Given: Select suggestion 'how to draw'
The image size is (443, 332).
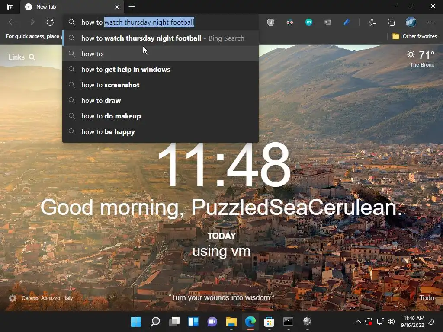Looking at the screenshot, I should tap(160, 100).
